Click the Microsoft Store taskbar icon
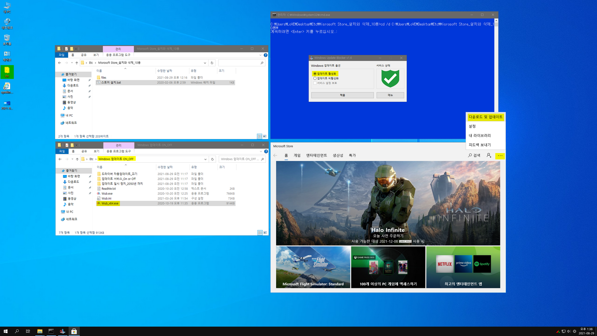 (x=74, y=331)
